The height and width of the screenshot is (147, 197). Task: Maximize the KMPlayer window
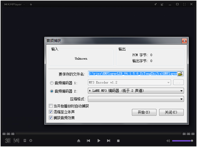[177, 4]
